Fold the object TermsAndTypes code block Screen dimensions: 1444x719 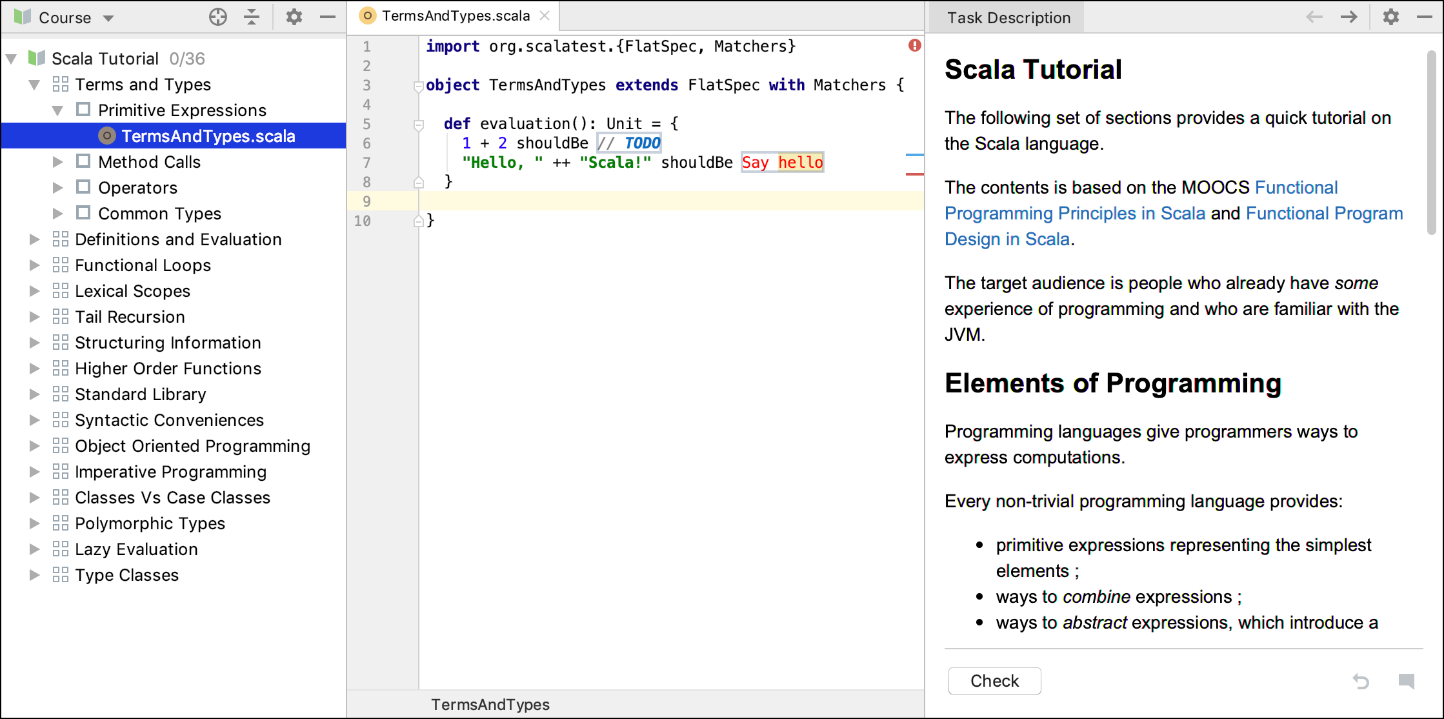418,86
